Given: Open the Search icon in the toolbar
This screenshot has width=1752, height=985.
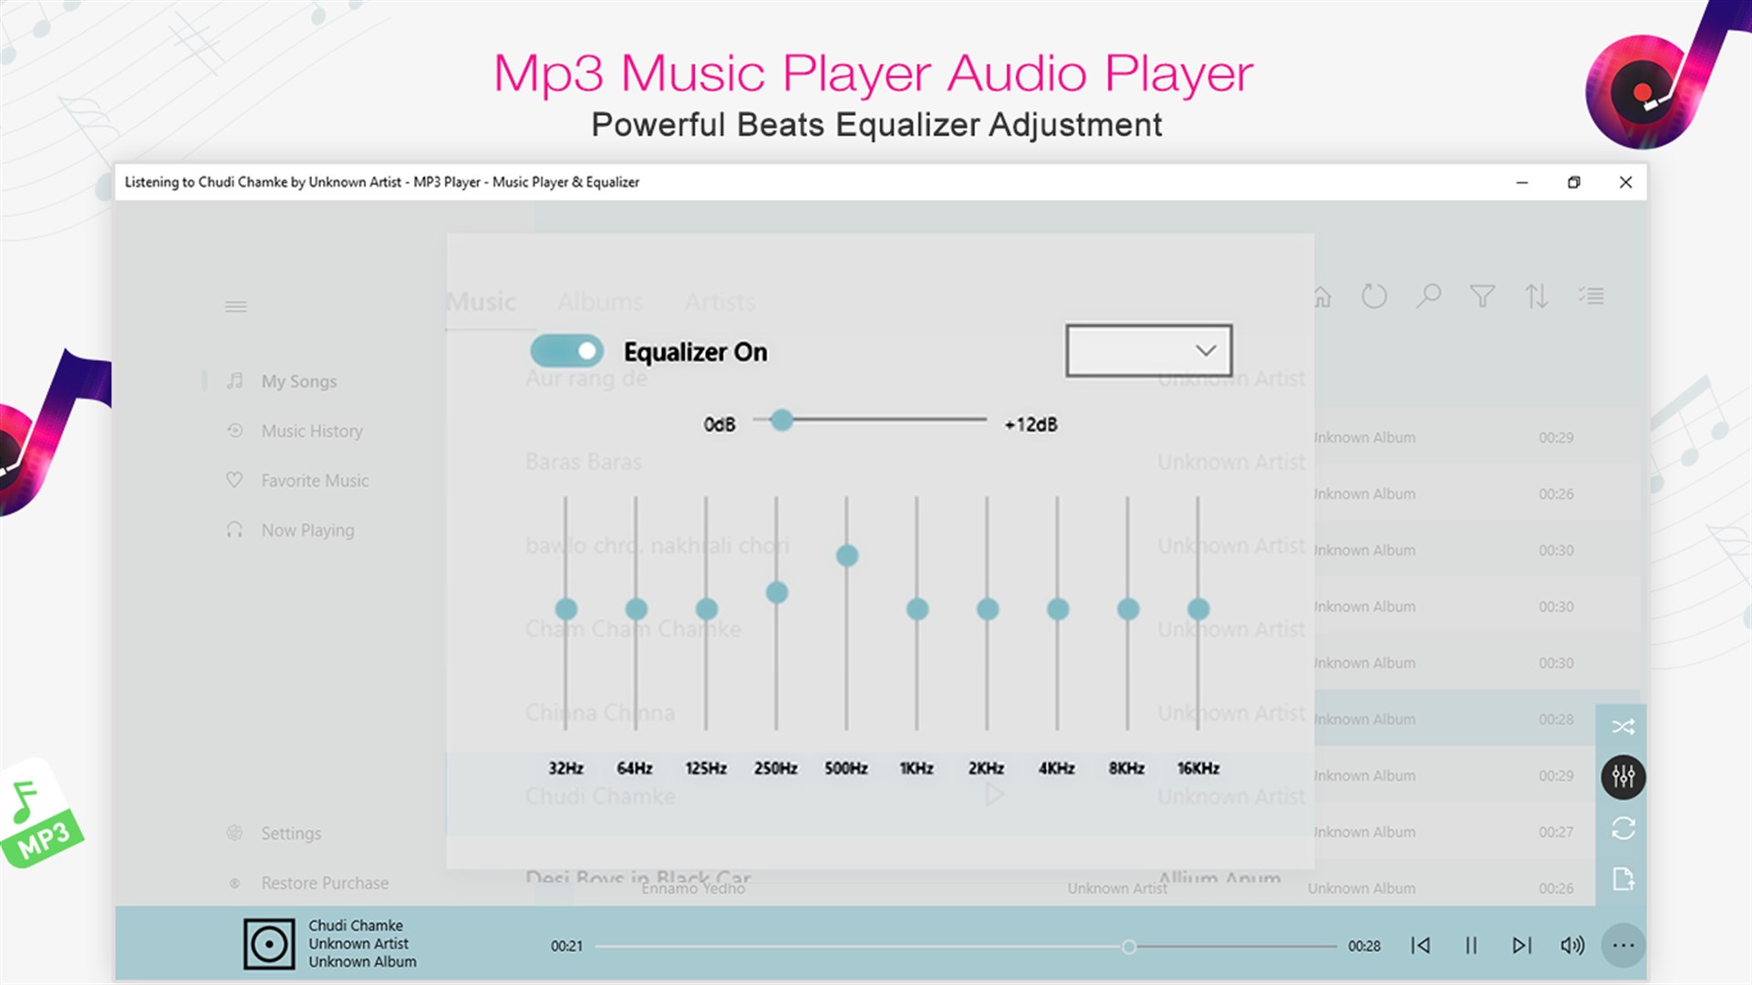Looking at the screenshot, I should [x=1428, y=296].
